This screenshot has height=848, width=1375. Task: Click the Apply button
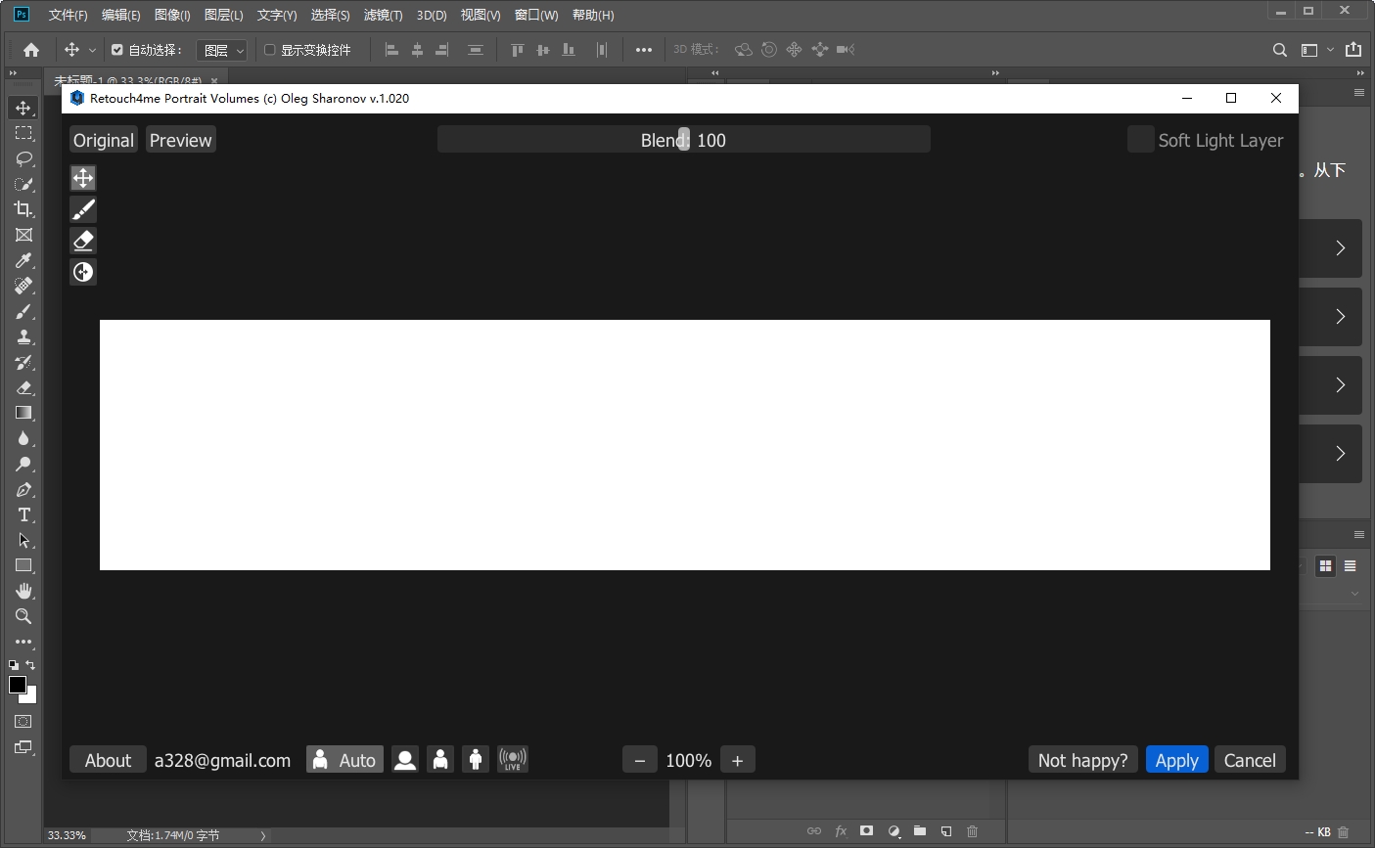[x=1177, y=759]
